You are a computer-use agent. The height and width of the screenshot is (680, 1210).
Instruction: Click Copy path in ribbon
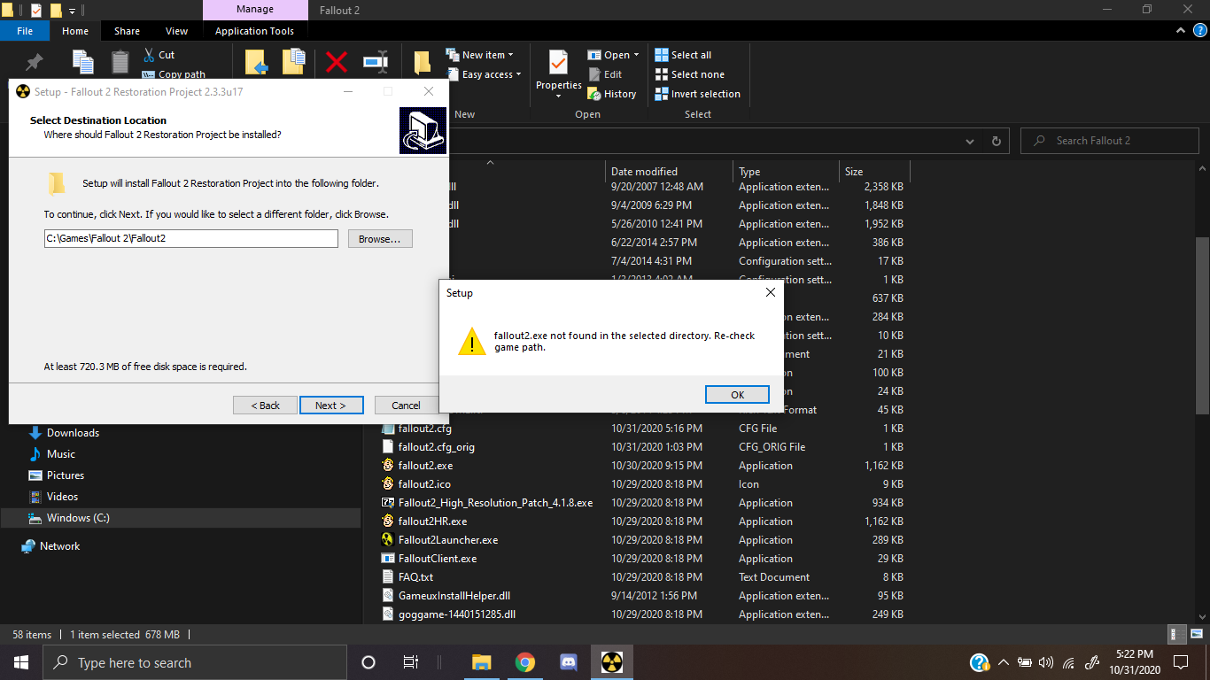[x=175, y=74]
